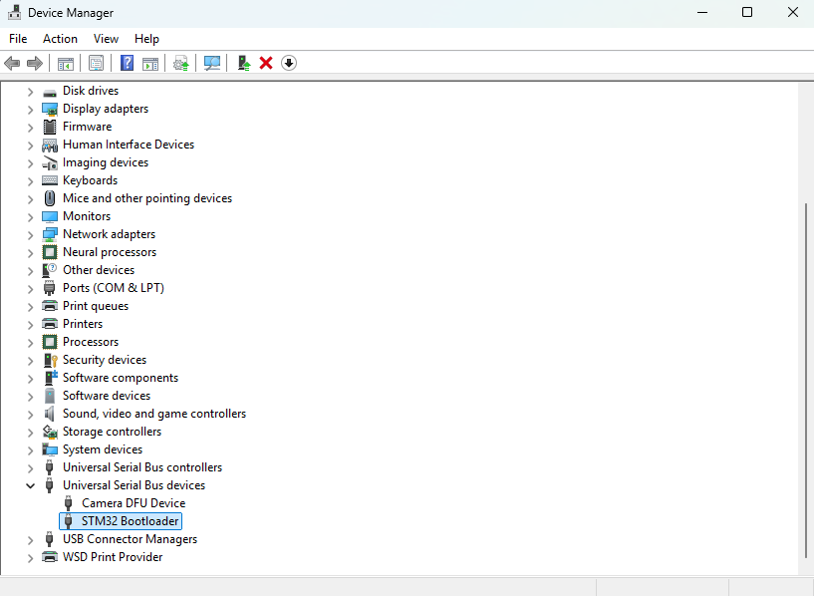Click the red X Uninstall device icon

pyautogui.click(x=266, y=64)
